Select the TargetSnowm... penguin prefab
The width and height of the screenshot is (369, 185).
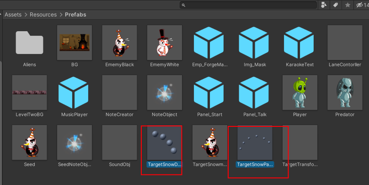pos(210,142)
